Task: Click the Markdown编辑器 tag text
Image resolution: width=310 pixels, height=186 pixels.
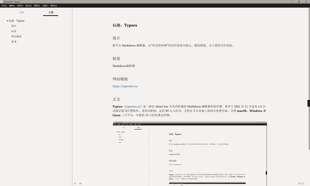Action: (124, 66)
